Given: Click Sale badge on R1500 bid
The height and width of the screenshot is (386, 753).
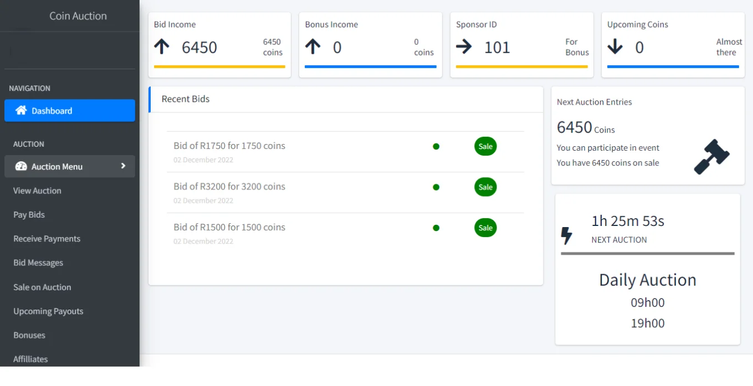Looking at the screenshot, I should 485,228.
